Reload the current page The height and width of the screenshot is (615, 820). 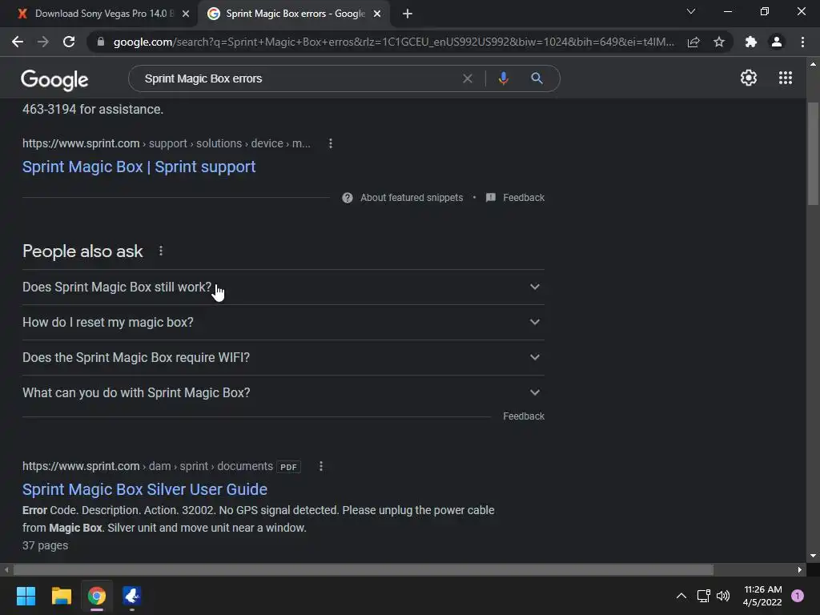coord(69,42)
